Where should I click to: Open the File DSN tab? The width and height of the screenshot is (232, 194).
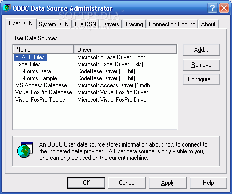coord(86,24)
